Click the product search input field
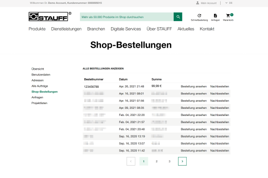Screen dimensions: 268x178 (127, 17)
